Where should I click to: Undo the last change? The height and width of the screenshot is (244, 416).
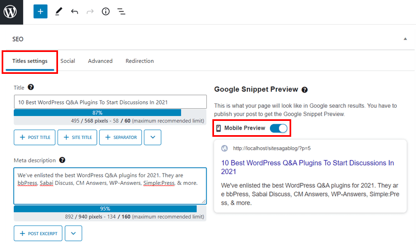pos(74,11)
